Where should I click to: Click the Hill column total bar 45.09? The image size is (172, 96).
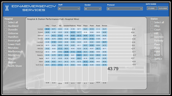click(x=60, y=74)
